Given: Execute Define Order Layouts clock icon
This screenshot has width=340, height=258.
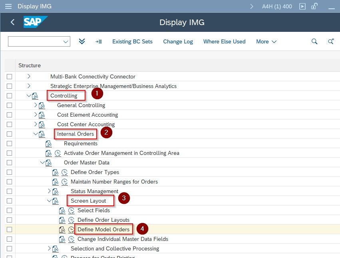Looking at the screenshot, I should 72,220.
